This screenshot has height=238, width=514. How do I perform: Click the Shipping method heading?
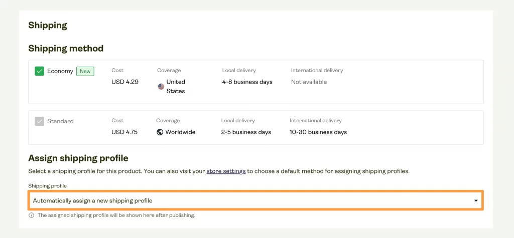(66, 49)
